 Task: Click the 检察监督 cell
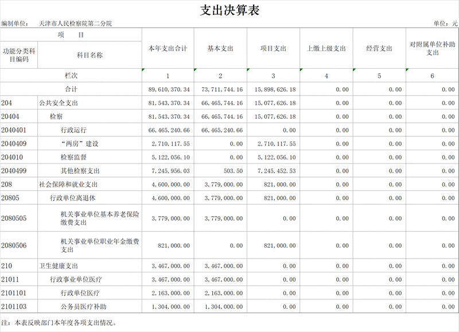coord(90,157)
